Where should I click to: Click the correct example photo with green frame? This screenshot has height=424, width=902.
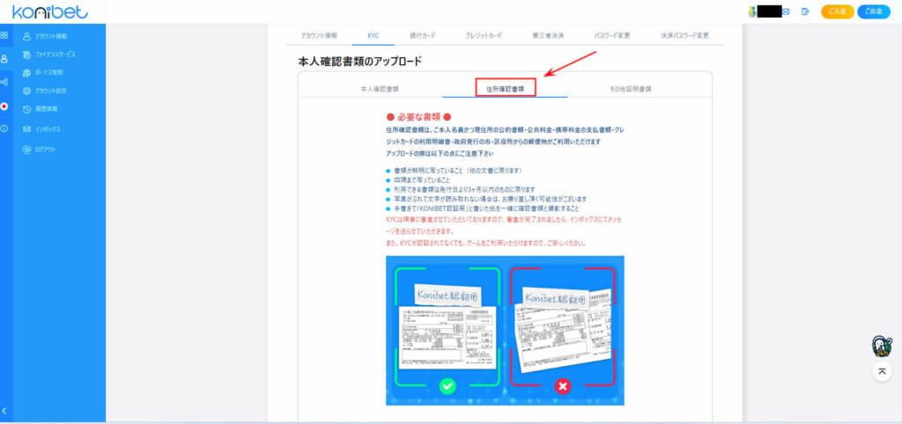[x=447, y=326]
